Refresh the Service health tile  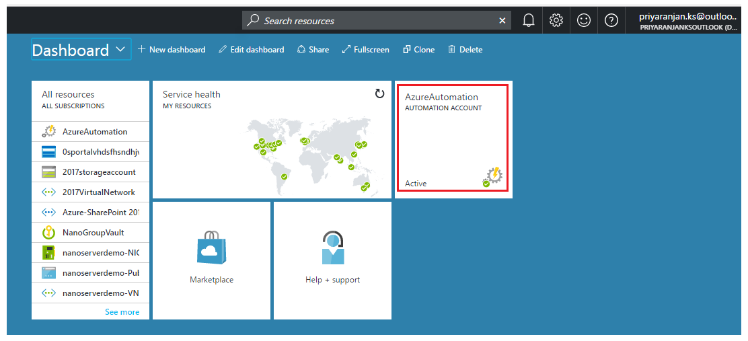[379, 93]
